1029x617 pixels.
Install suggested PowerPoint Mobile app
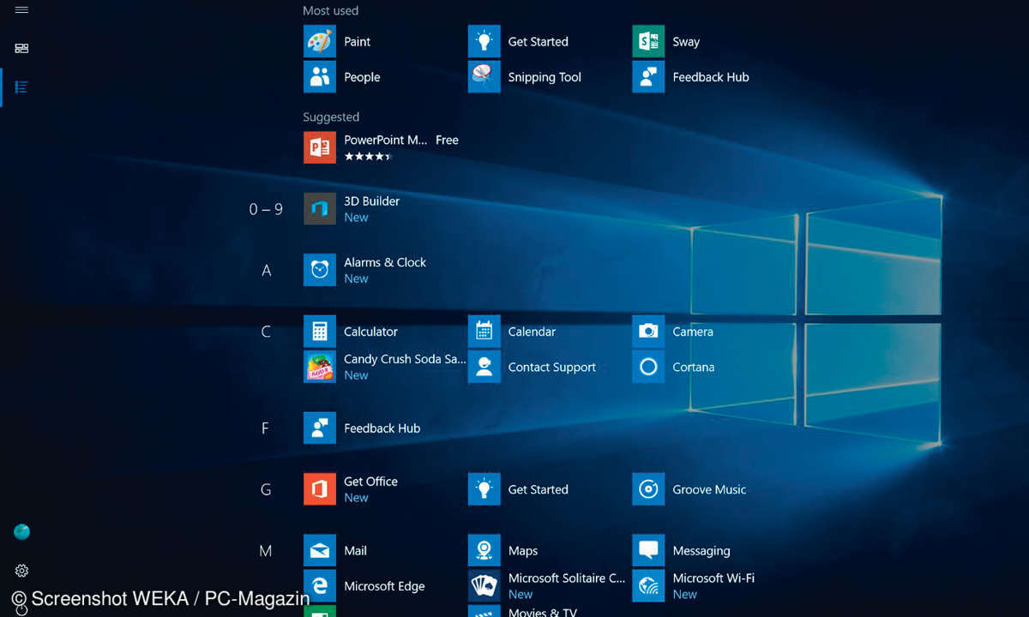(320, 147)
